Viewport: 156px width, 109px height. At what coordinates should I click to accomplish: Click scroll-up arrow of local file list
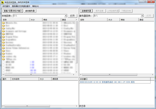(76, 19)
